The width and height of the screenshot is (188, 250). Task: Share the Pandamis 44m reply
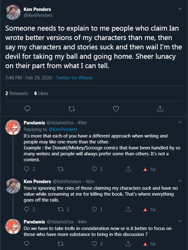coord(128,244)
